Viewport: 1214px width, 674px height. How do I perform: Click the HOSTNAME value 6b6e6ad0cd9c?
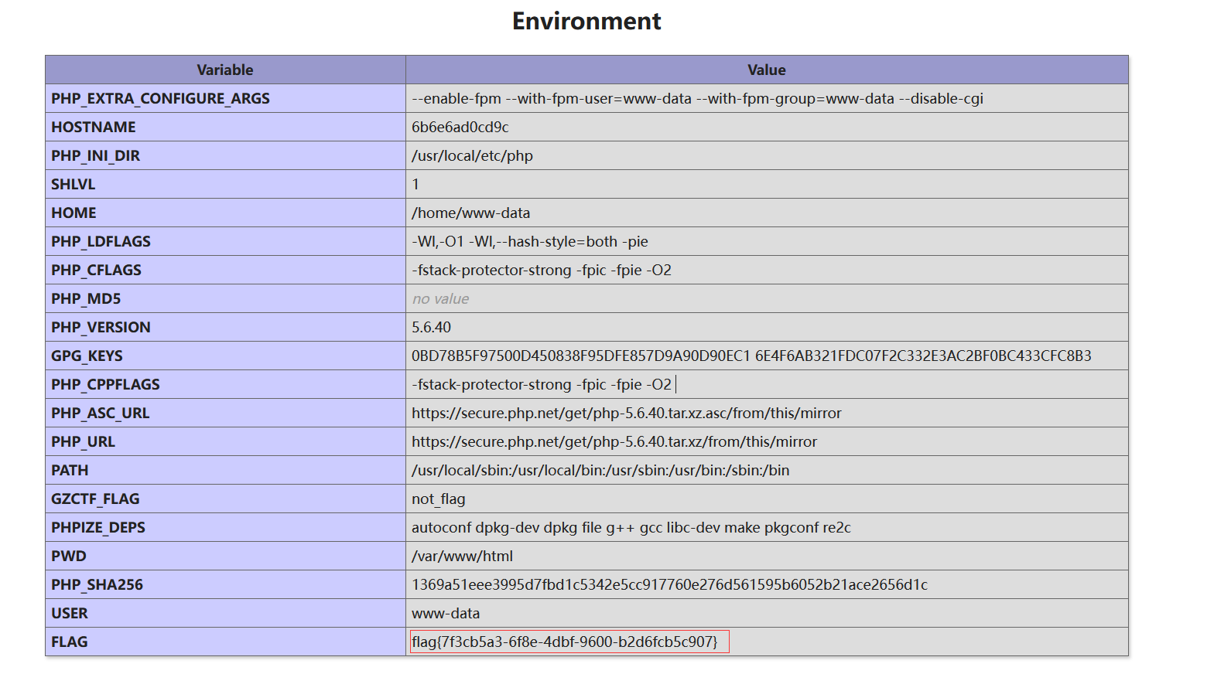(x=460, y=128)
